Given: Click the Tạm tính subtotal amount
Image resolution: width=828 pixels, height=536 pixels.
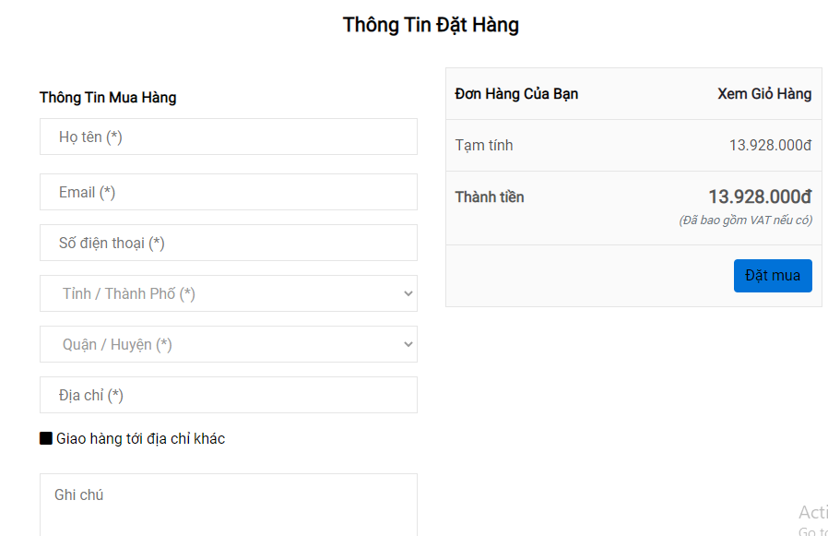Looking at the screenshot, I should click(x=770, y=145).
